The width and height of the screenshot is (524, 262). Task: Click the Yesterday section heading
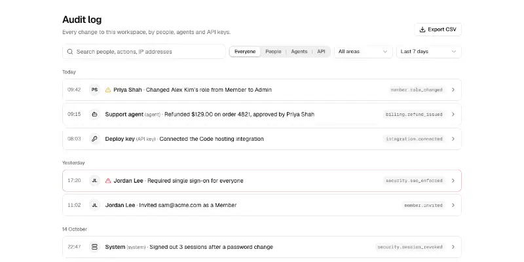(x=73, y=162)
